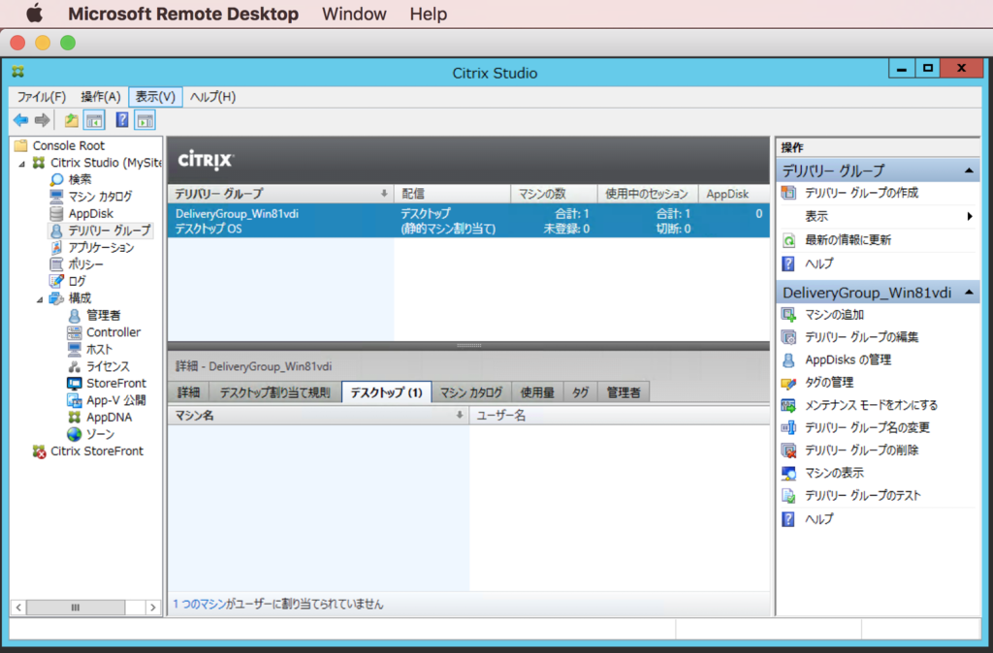Viewport: 993px width, 653px height.
Task: Switch to the デスクトップ割り当て規則 tab
Action: (x=274, y=392)
